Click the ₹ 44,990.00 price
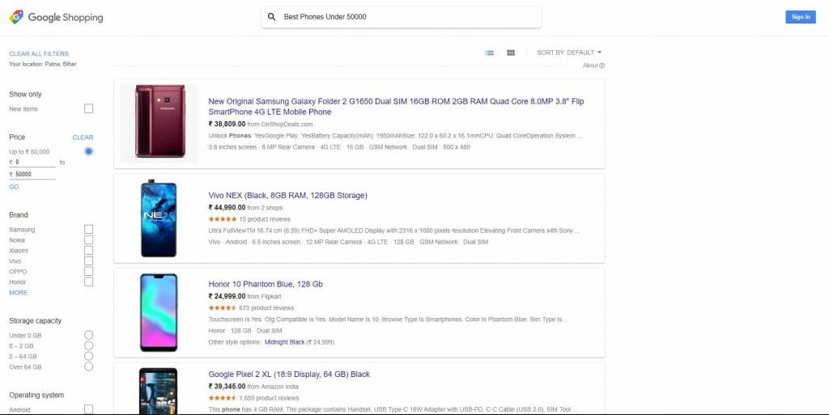Image resolution: width=829 pixels, height=415 pixels. coord(227,207)
